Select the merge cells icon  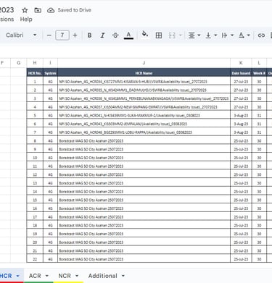(x=172, y=35)
